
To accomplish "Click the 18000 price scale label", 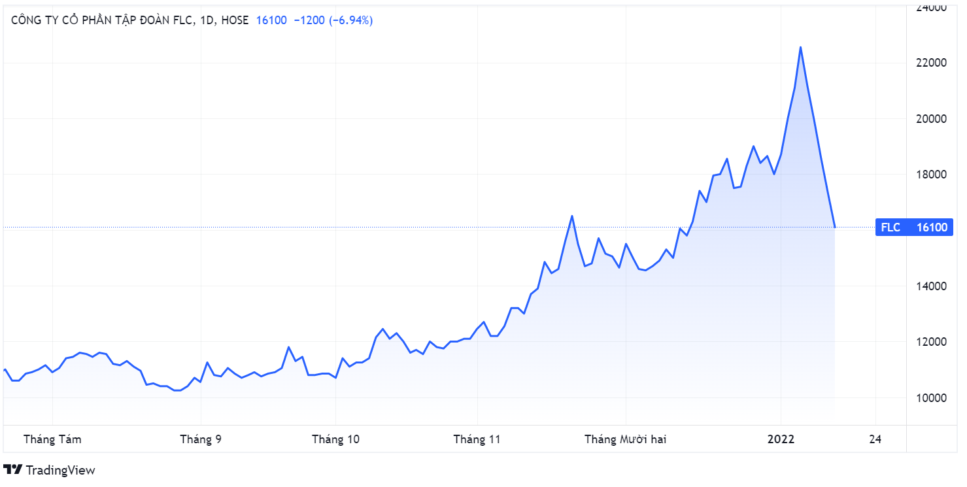I will pyautogui.click(x=932, y=175).
